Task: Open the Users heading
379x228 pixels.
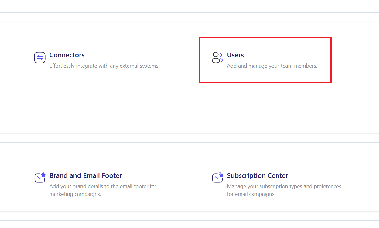Action: pos(235,55)
